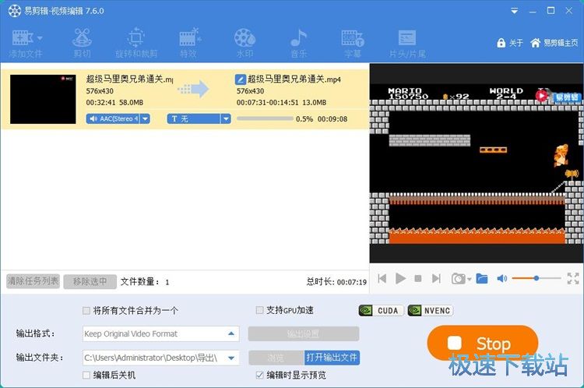
Task: Expand the snapshot camera dropdown arrow
Action: click(x=470, y=279)
